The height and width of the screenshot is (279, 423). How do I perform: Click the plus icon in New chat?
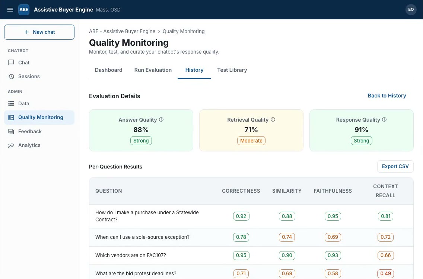pos(27,32)
